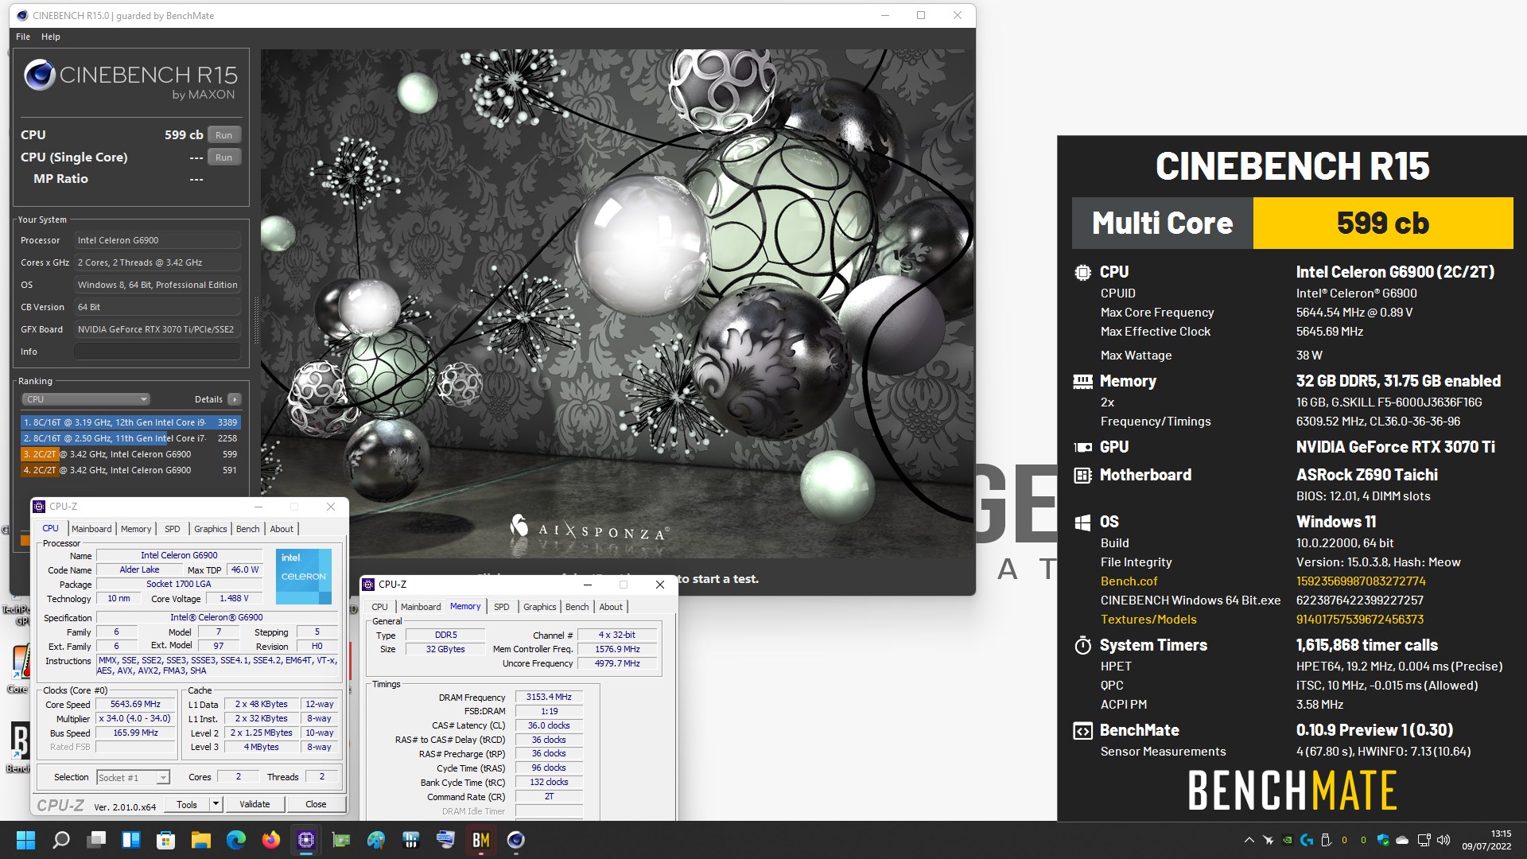Expand the Tools dropdown arrow in CPU-Z

pos(216,804)
